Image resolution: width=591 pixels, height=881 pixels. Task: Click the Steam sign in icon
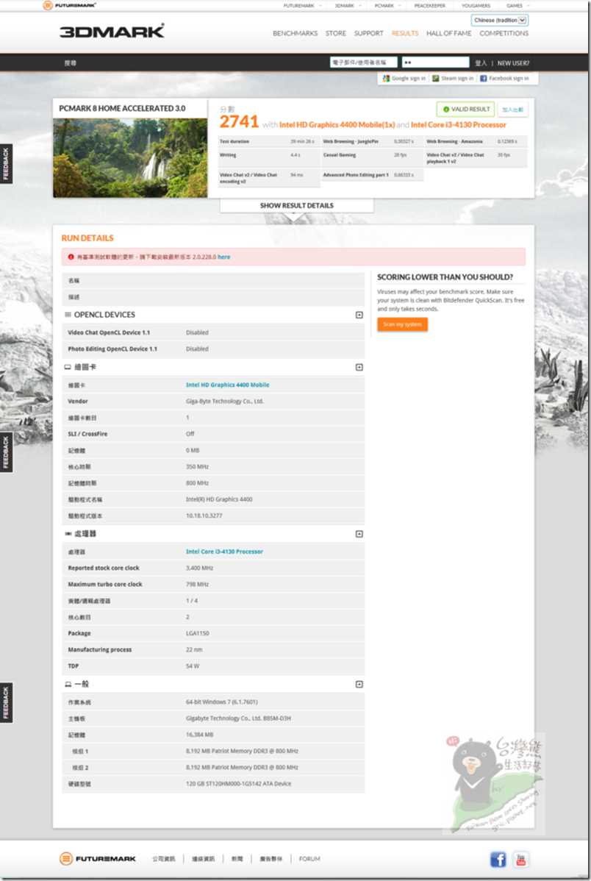click(435, 79)
